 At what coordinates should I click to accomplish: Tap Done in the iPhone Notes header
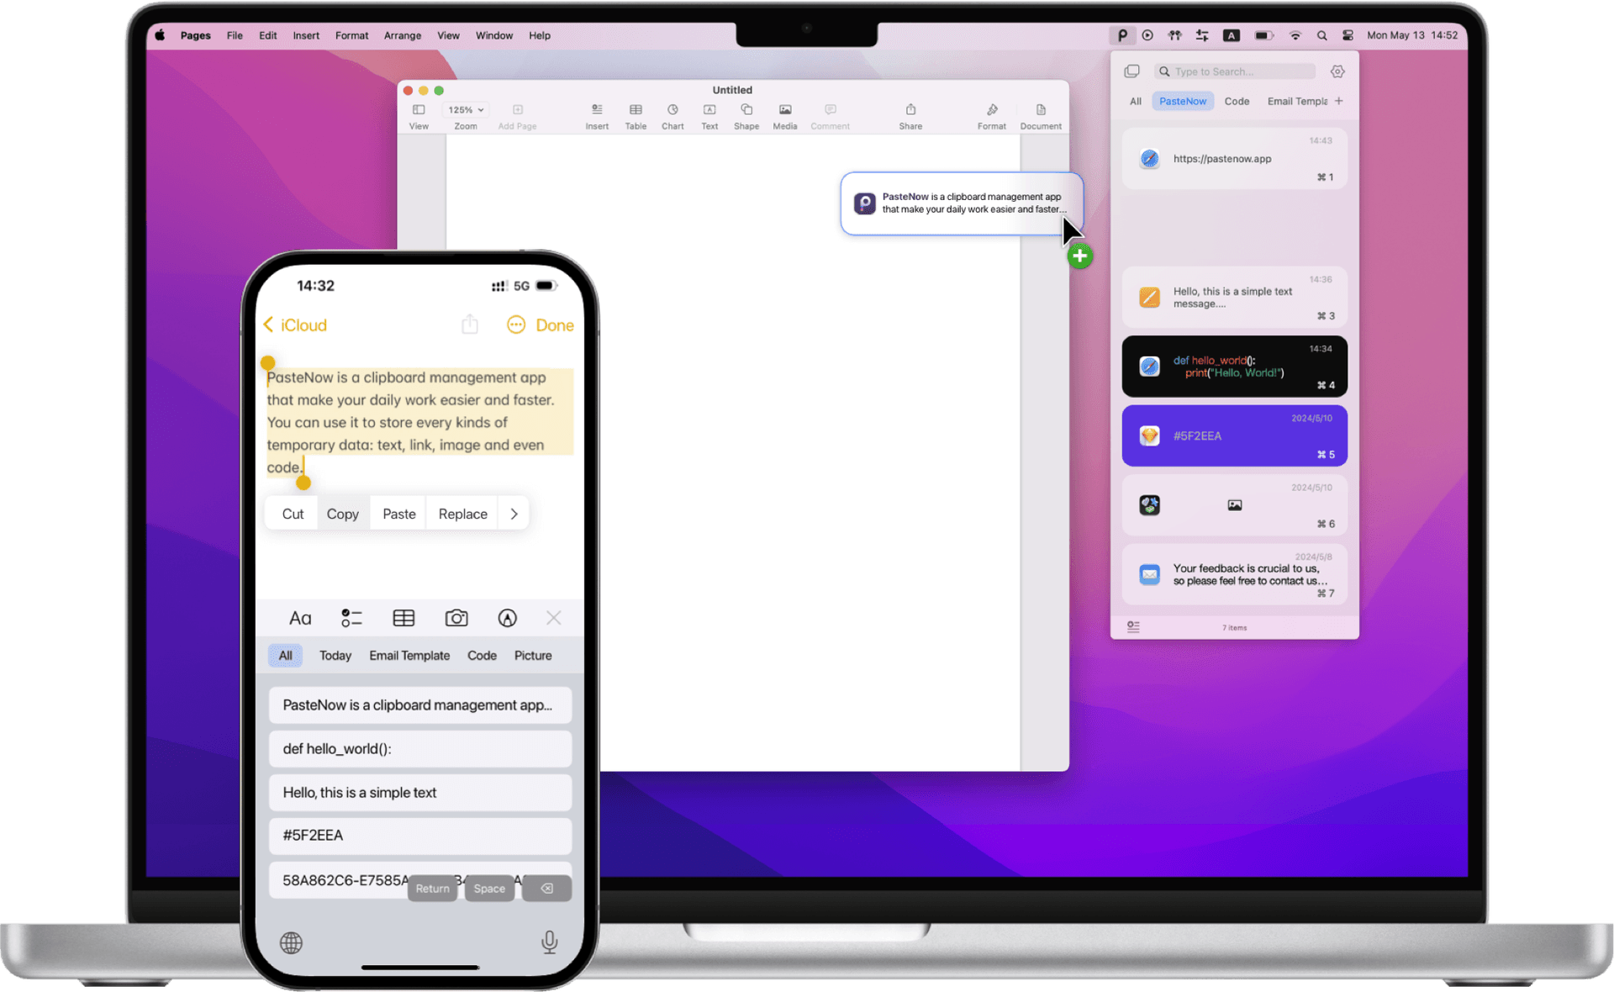(555, 325)
